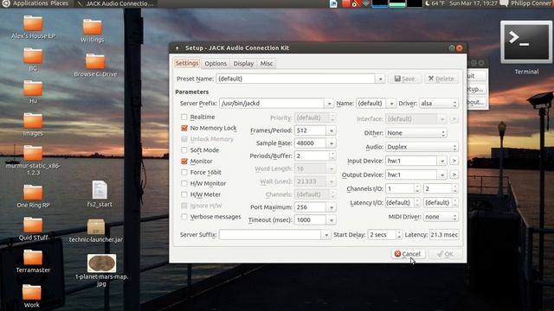Open the Quid STuff folder
The width and height of the screenshot is (554, 311).
33,225
